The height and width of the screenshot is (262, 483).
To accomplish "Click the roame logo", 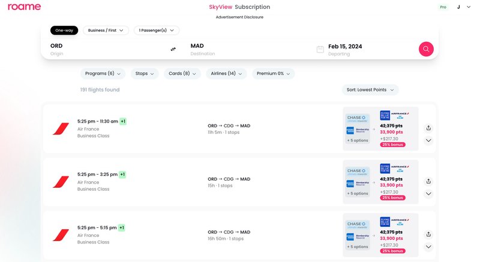I will pos(25,7).
